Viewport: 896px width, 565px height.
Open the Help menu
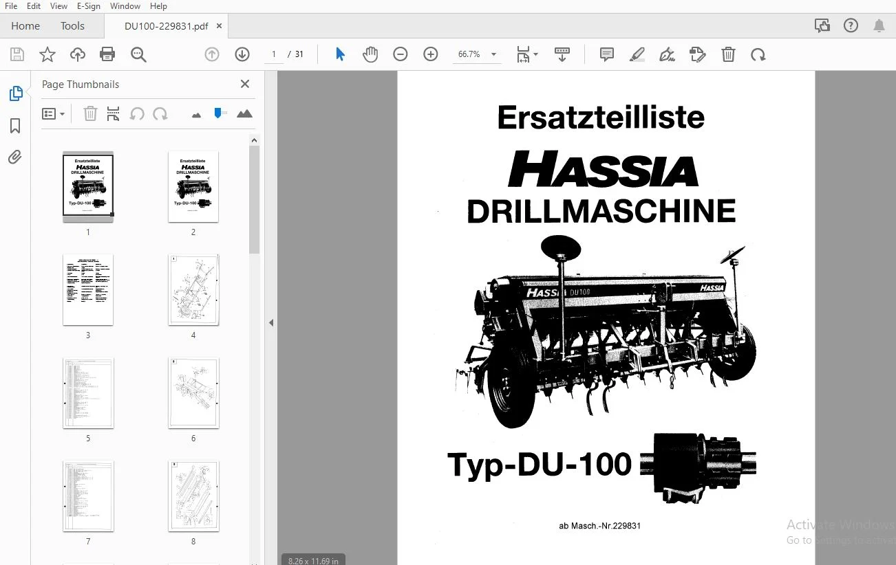click(x=158, y=6)
